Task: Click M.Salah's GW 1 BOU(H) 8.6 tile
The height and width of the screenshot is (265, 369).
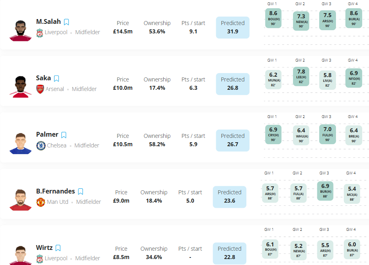Action: (x=273, y=18)
